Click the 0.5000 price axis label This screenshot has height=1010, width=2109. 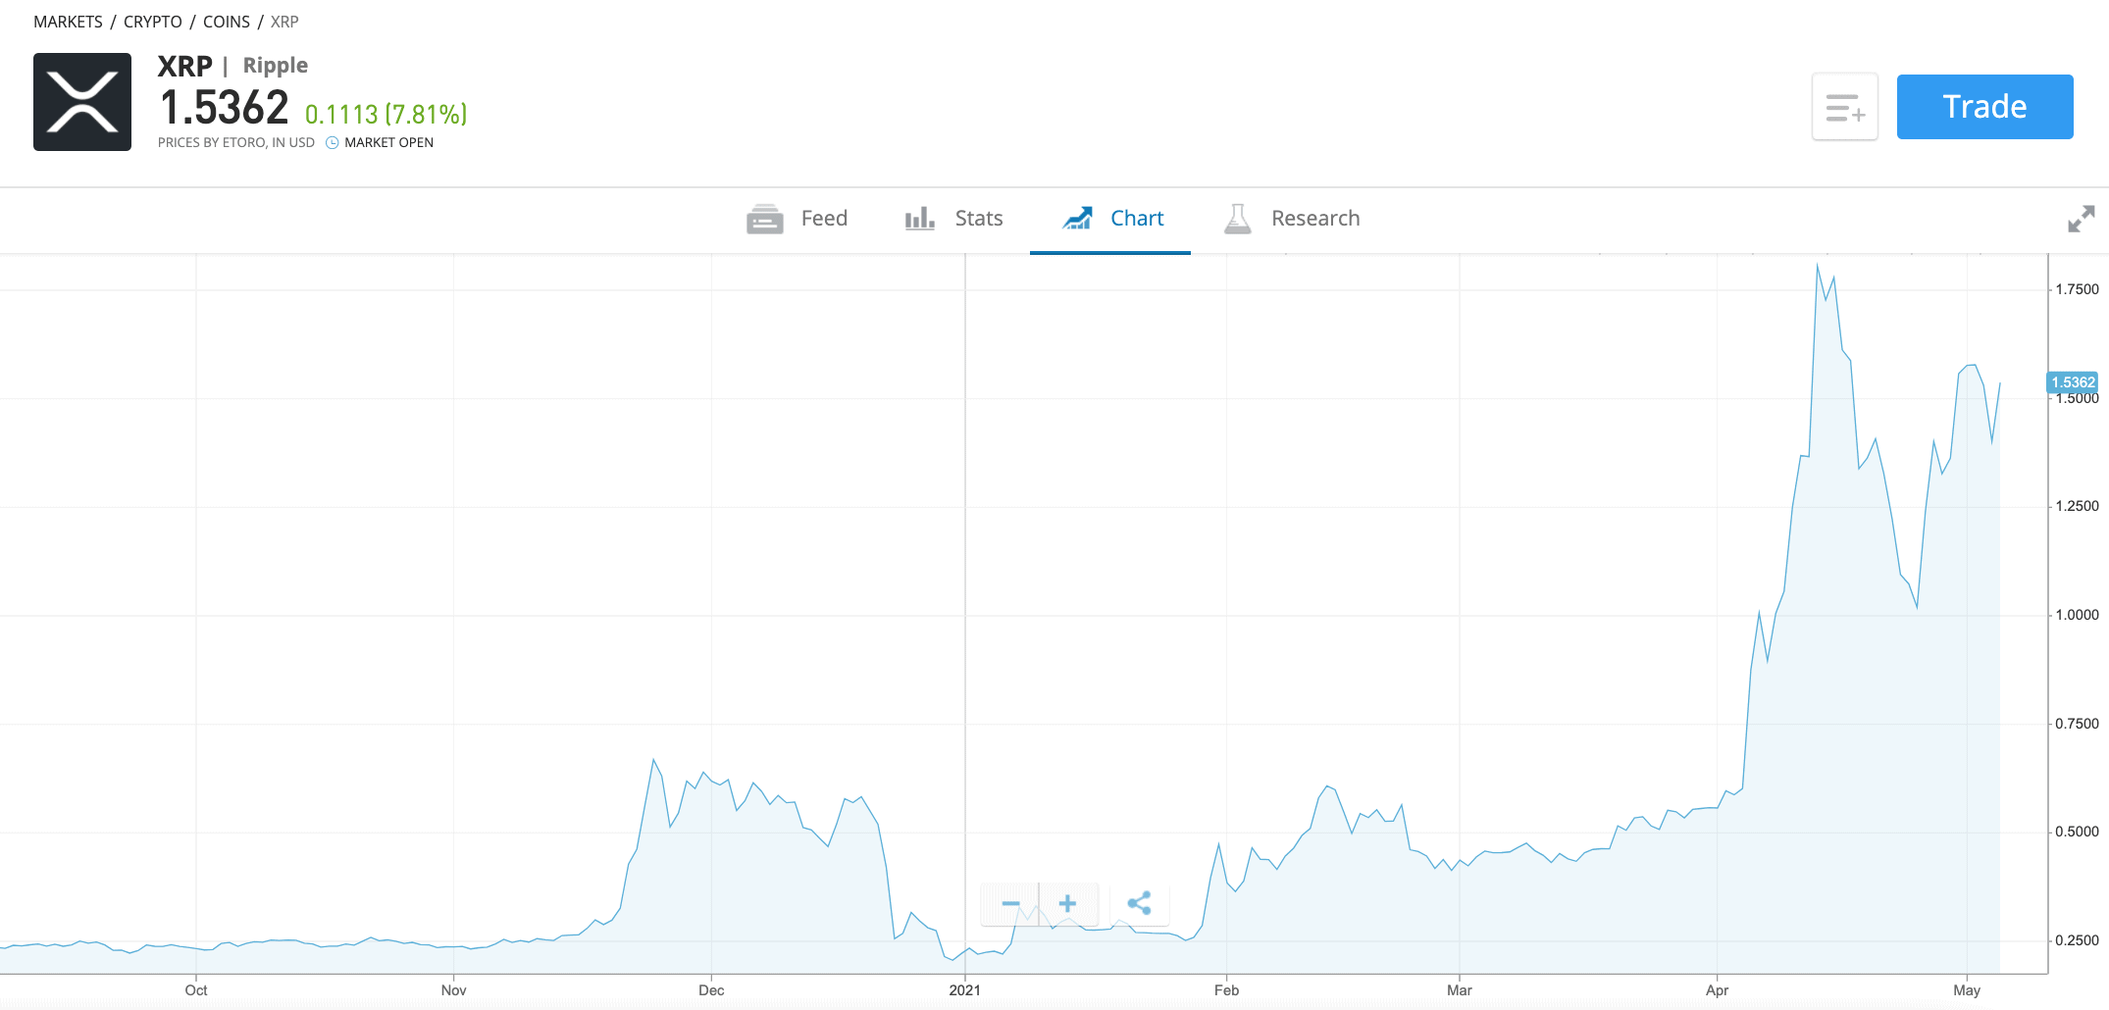[2078, 832]
